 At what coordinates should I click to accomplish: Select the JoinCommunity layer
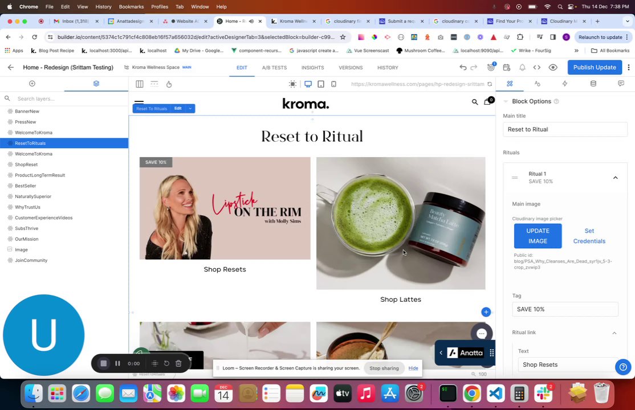pos(64,261)
